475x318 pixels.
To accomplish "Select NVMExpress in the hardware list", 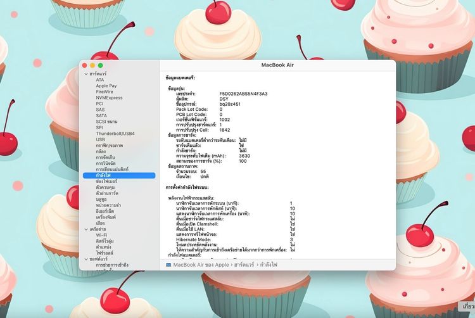I will 109,98.
